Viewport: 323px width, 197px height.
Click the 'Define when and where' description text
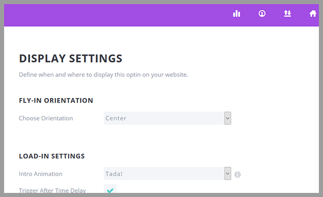[104, 74]
